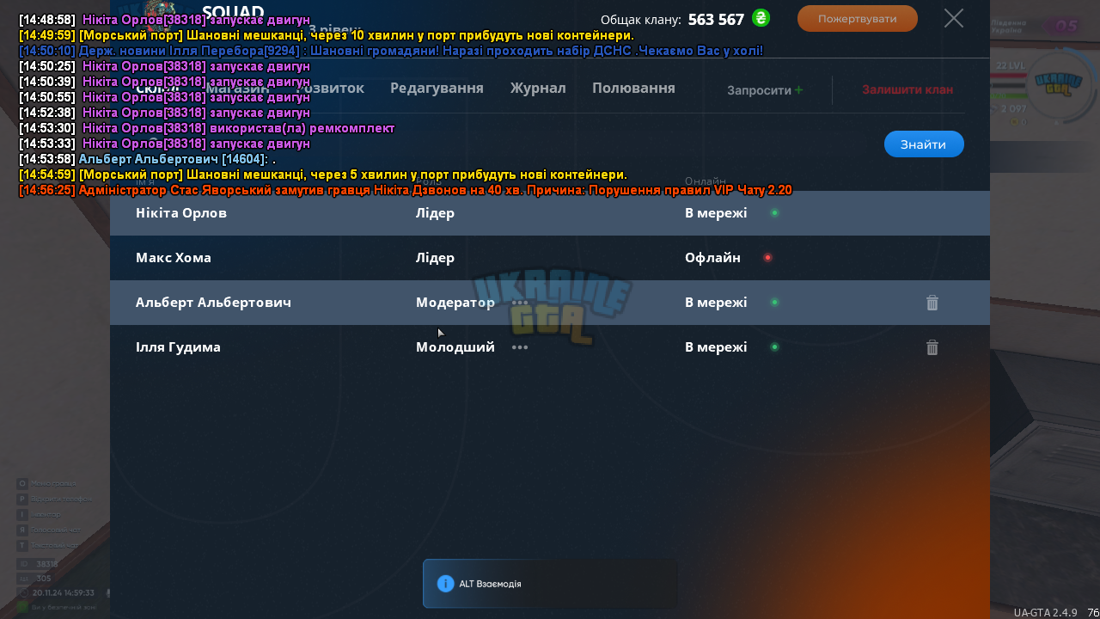Click the P key open phone hint

54,499
